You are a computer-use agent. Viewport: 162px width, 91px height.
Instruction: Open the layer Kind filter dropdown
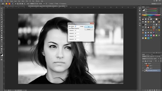coord(146,56)
